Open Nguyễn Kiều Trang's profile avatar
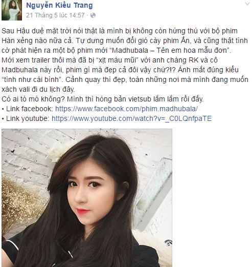252x267 pixels. click(12, 10)
